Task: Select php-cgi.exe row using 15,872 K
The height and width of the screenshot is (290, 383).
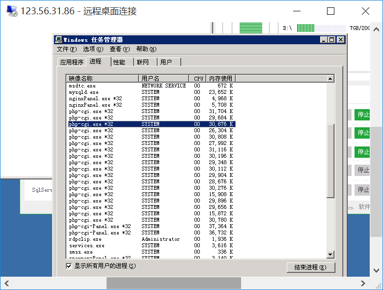Action: pos(151,213)
